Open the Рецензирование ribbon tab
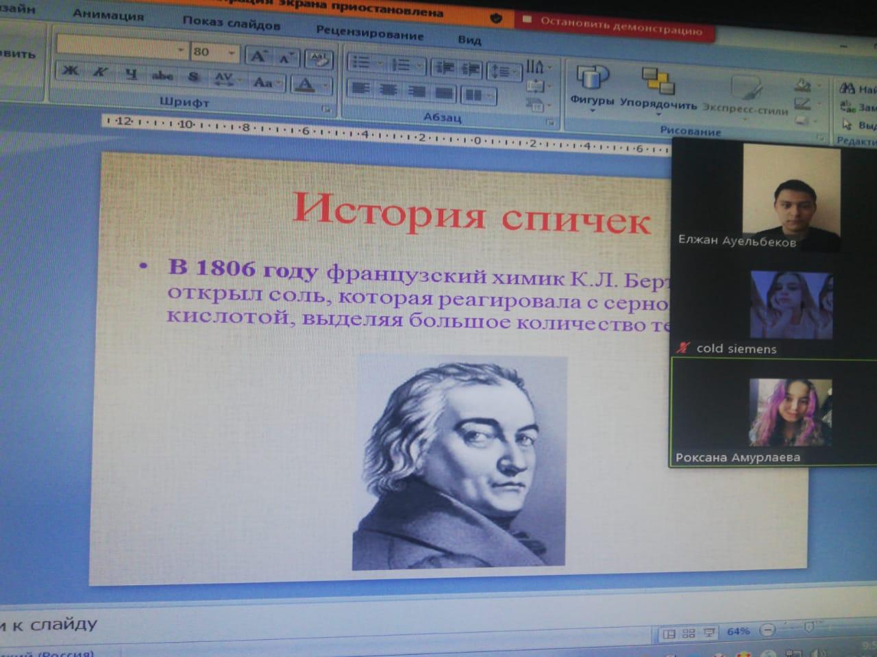The height and width of the screenshot is (657, 877). 369,33
